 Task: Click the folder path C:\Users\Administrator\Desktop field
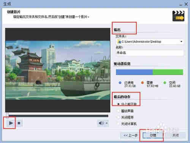[149, 41]
